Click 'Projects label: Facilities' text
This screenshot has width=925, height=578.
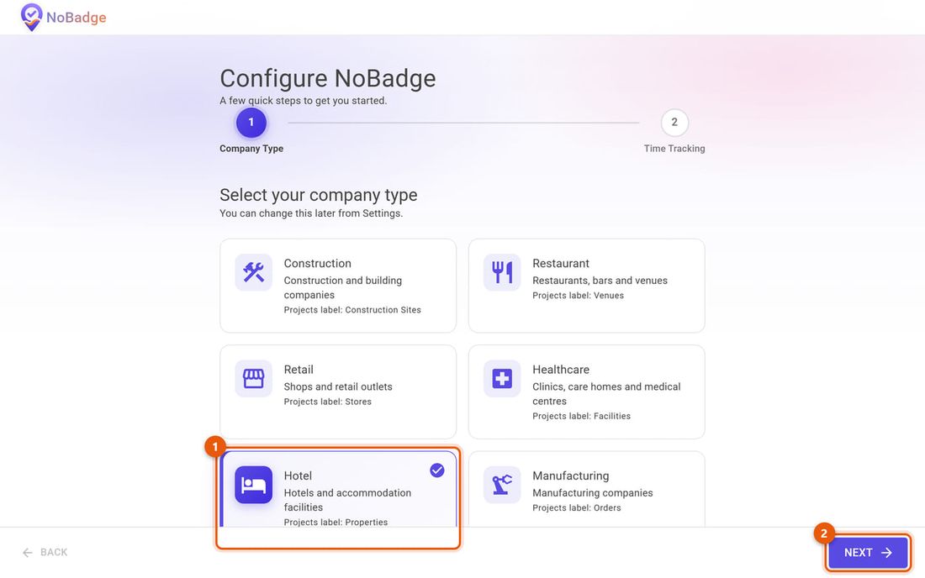581,416
